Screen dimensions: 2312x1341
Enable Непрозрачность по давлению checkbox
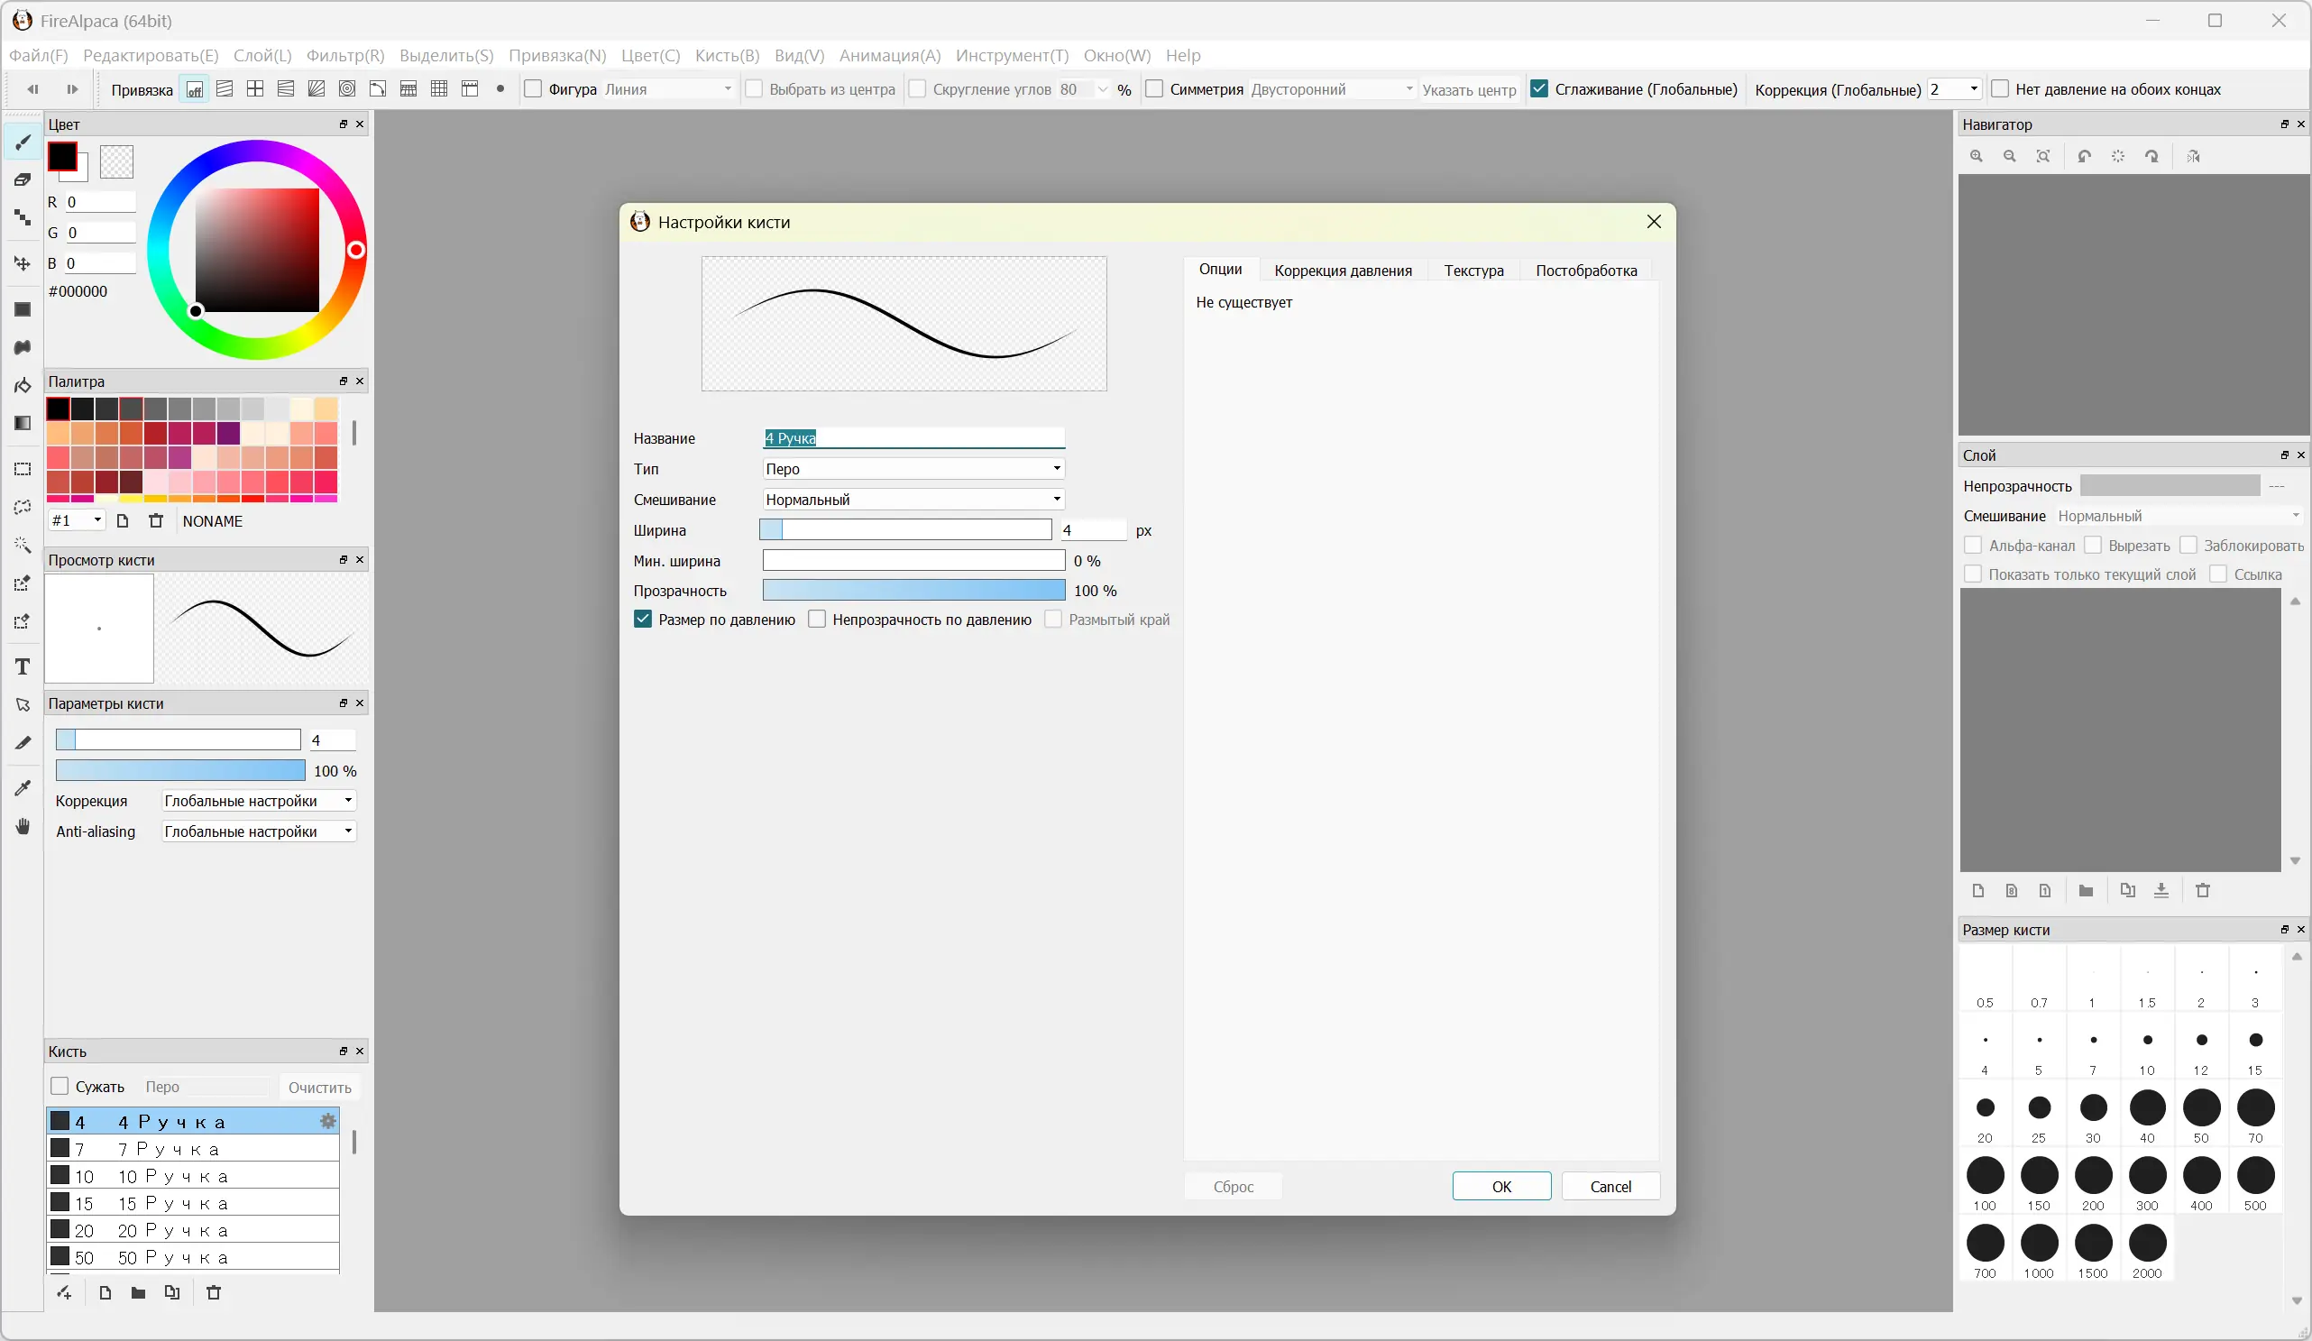point(817,620)
